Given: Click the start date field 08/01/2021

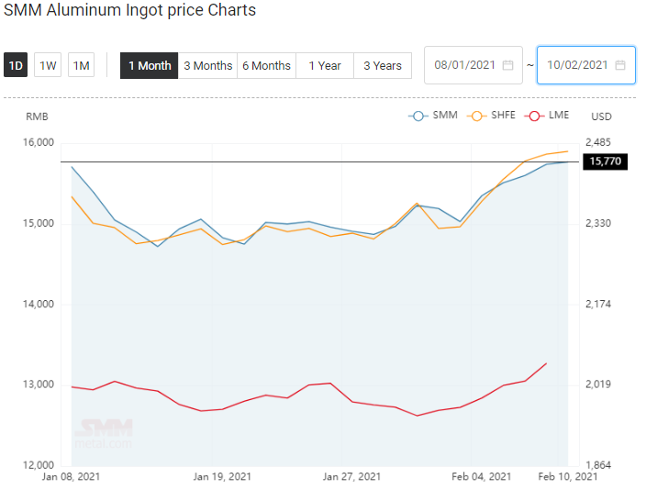Looking at the screenshot, I should pyautogui.click(x=473, y=65).
